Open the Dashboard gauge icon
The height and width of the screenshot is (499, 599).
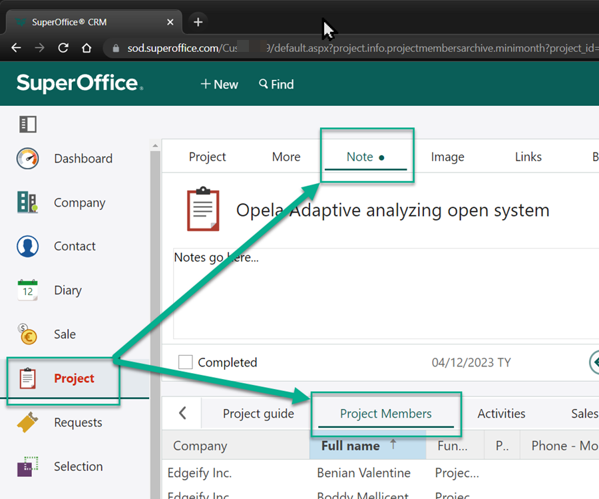click(28, 159)
